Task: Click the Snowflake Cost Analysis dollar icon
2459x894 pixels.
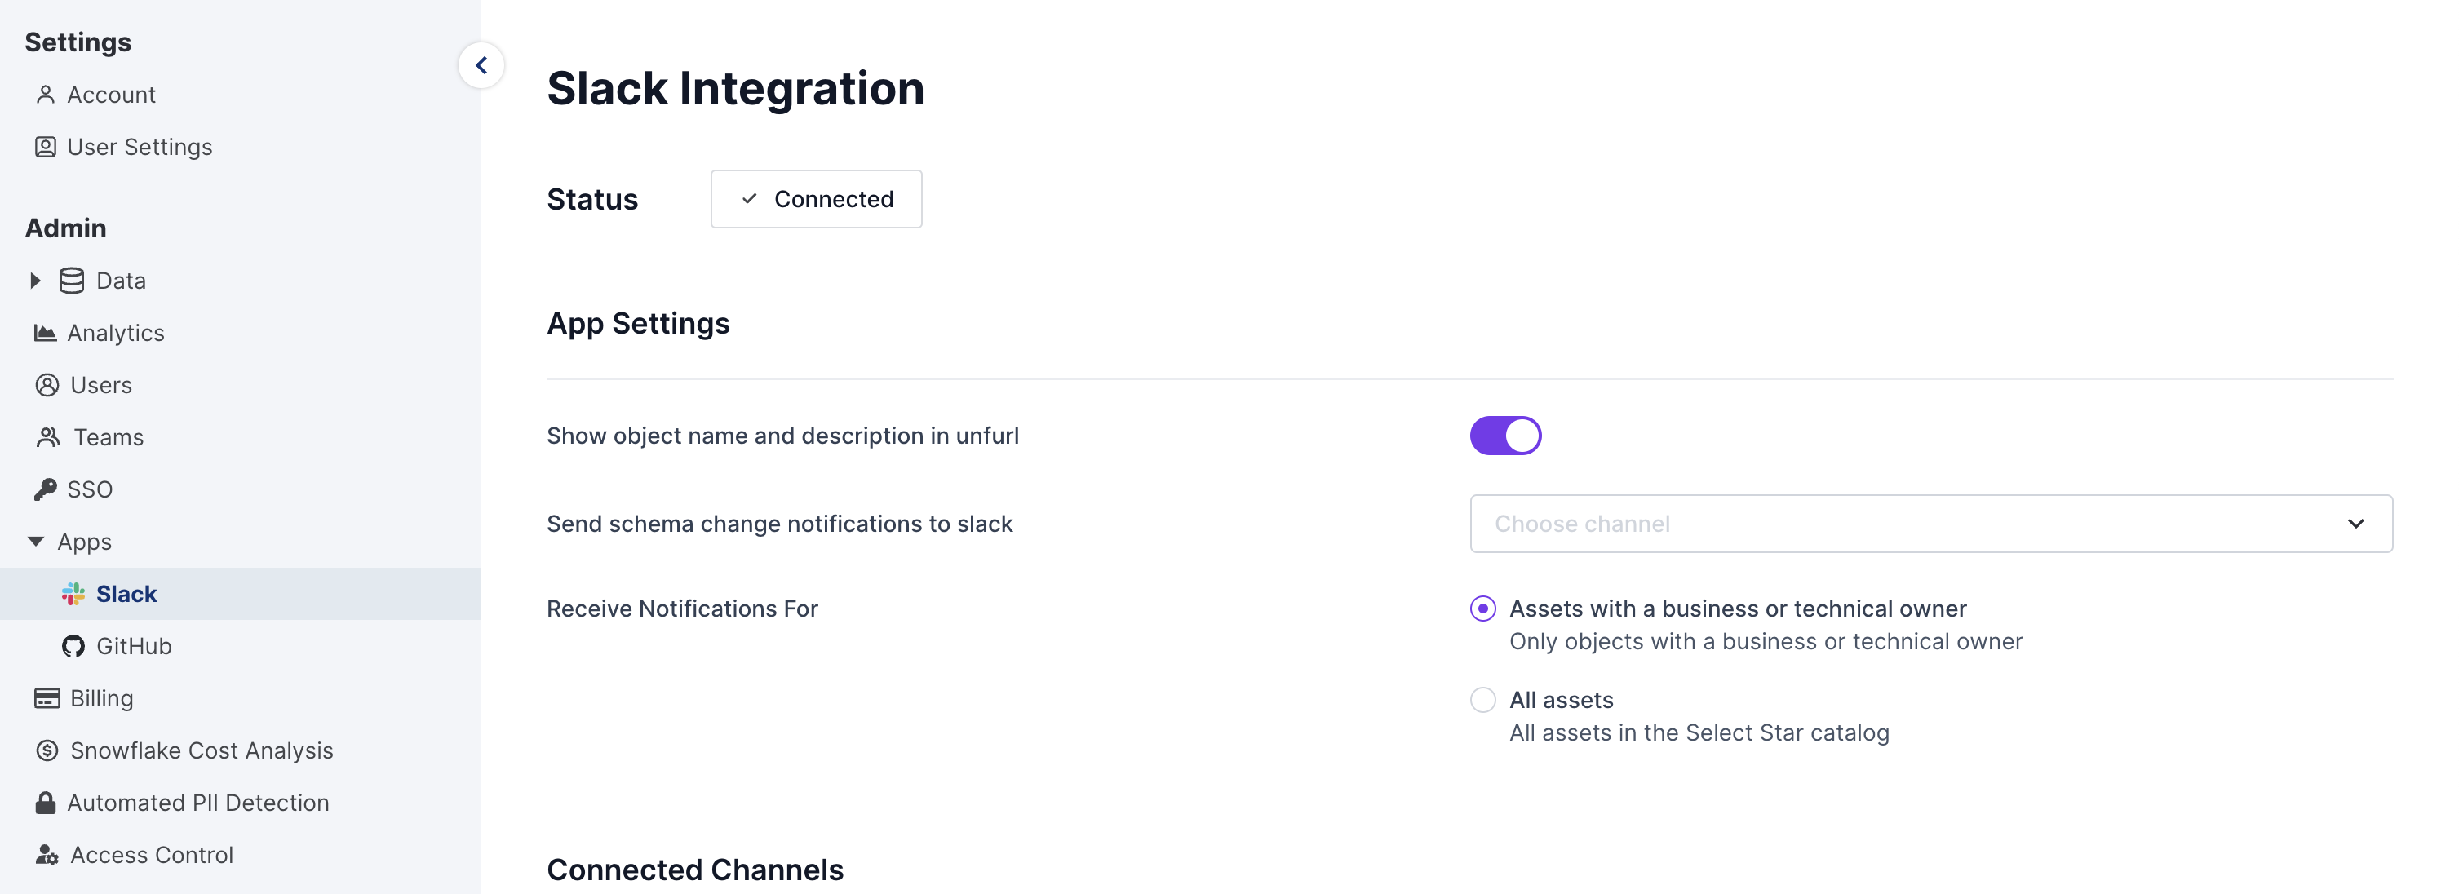Action: click(x=47, y=751)
